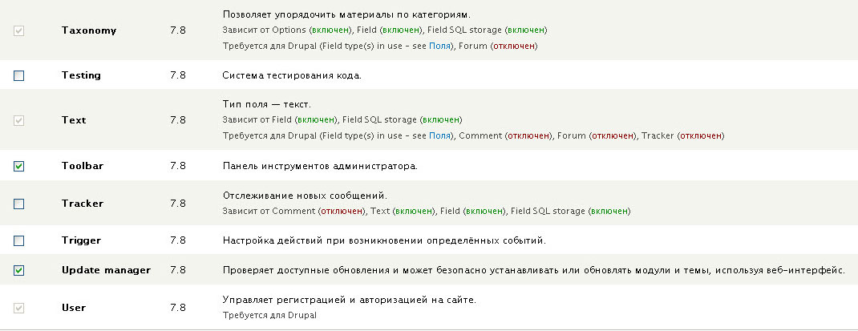Enable the Tracker module checkbox
Image resolution: width=858 pixels, height=331 pixels.
coord(19,204)
